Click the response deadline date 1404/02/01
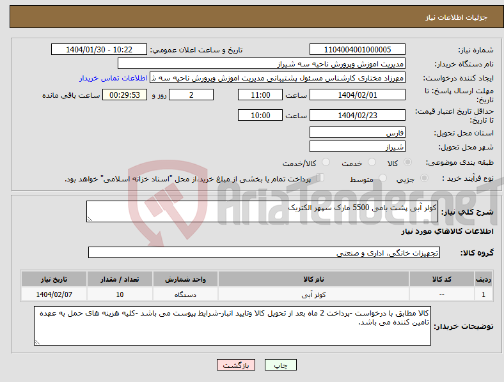 [357, 95]
